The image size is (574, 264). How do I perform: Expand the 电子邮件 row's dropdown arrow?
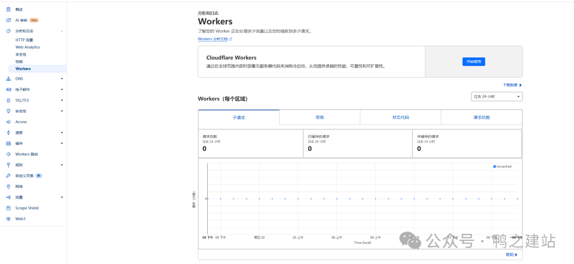[x=62, y=89]
